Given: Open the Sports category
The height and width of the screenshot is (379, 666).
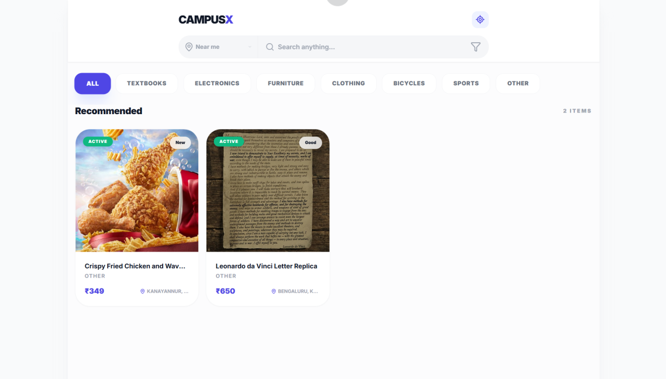Looking at the screenshot, I should [466, 84].
